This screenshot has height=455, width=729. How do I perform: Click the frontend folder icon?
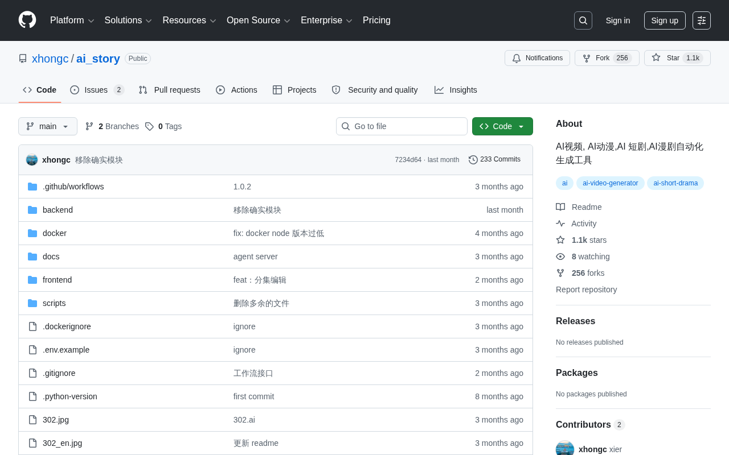[32, 280]
